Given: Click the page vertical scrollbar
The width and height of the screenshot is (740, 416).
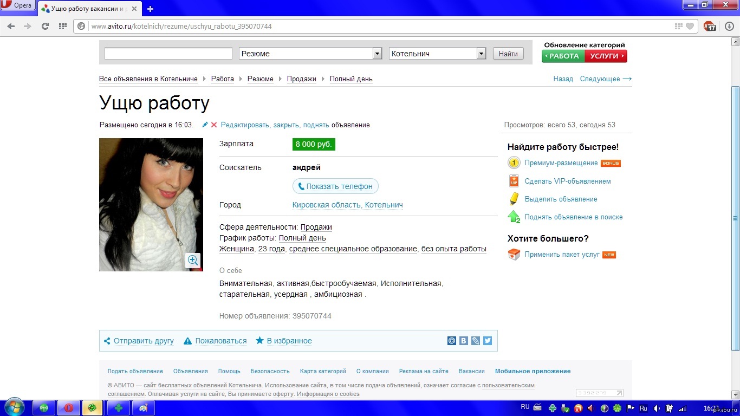Looking at the screenshot, I should pyautogui.click(x=735, y=217).
